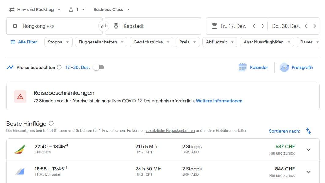325x183 pixels.
Task: Enable the Preise beobachten toggle
Action: (99, 67)
